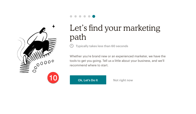Viewport: 196px width, 114px height.
Task: Click the first gray progress dot
Action: click(x=71, y=16)
